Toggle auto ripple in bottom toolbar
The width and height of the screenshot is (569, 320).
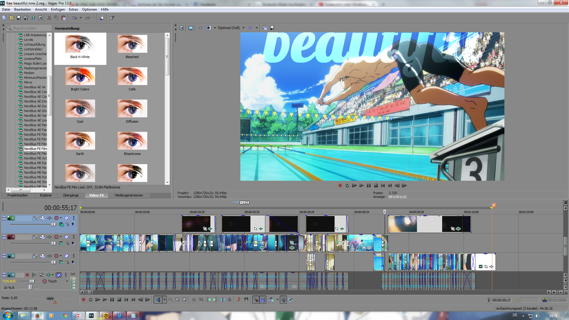(271, 300)
